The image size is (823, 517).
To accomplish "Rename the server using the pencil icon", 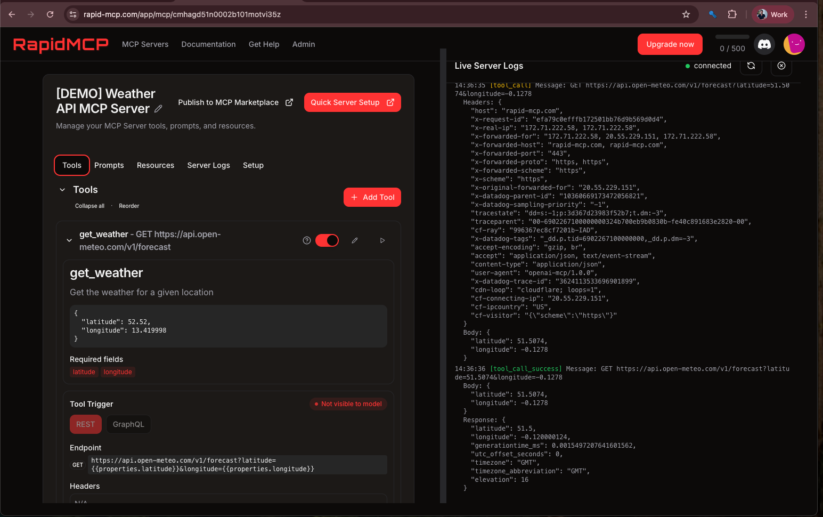I will coord(158,109).
